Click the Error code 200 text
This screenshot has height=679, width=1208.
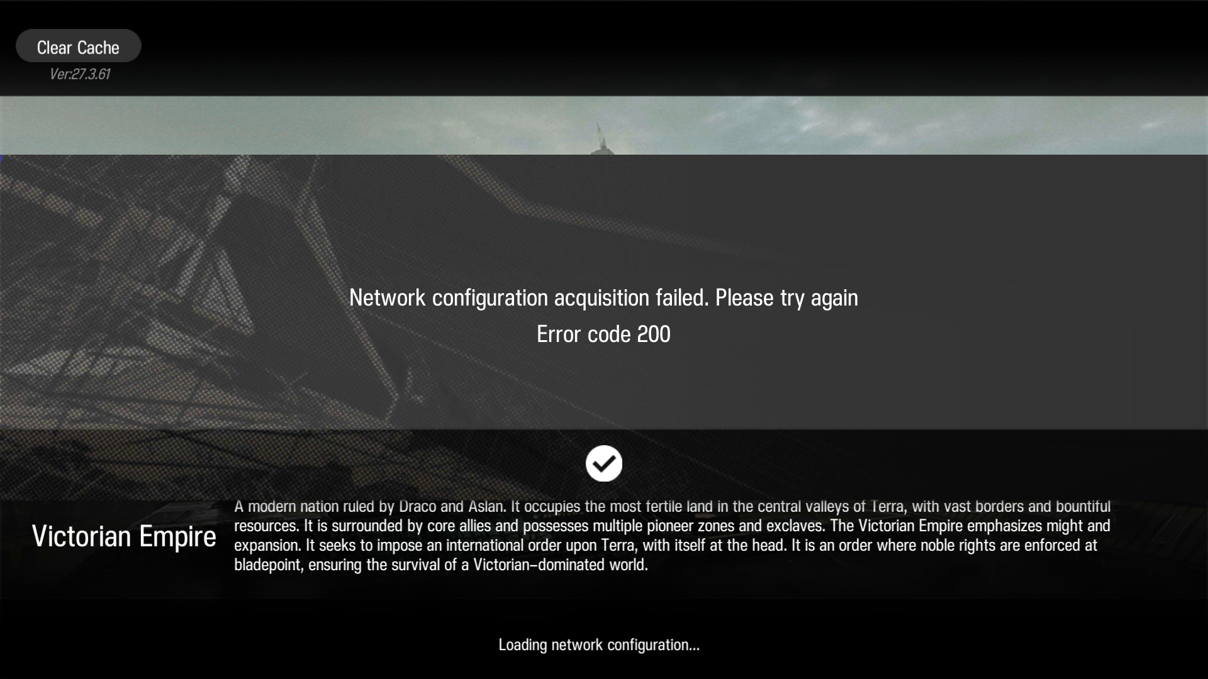(x=603, y=334)
